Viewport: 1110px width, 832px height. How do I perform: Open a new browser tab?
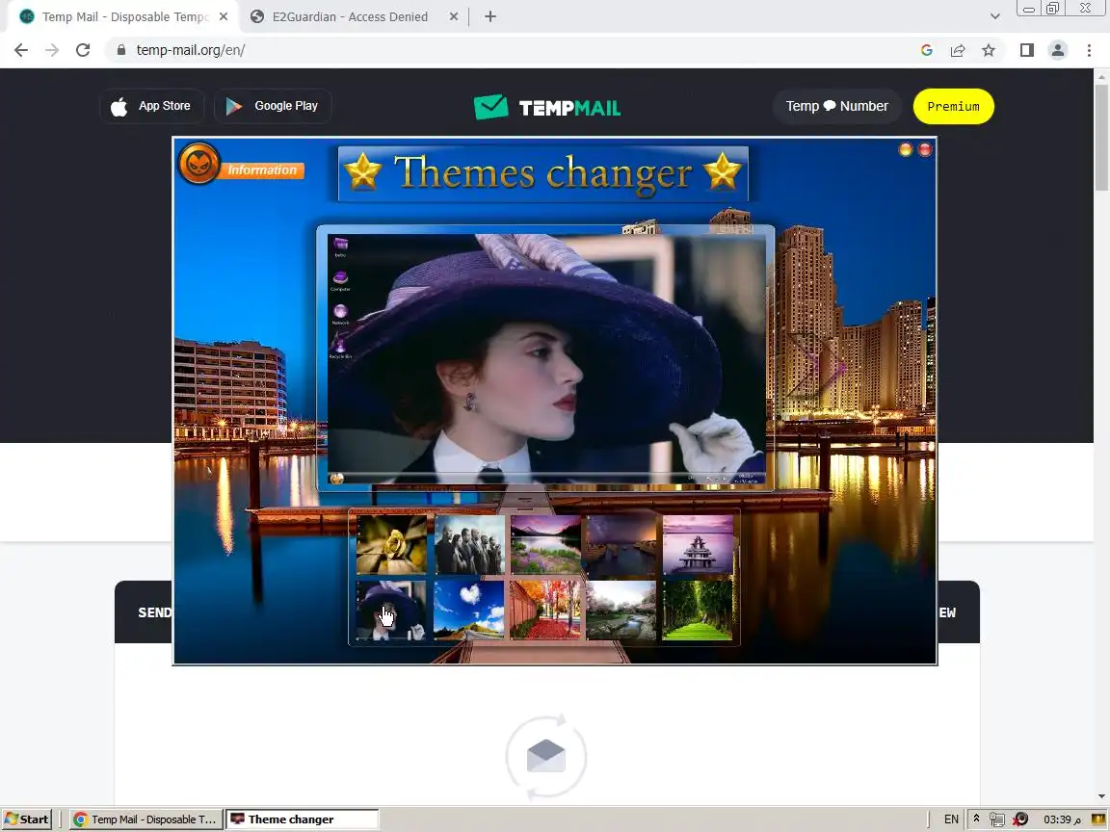click(x=489, y=16)
